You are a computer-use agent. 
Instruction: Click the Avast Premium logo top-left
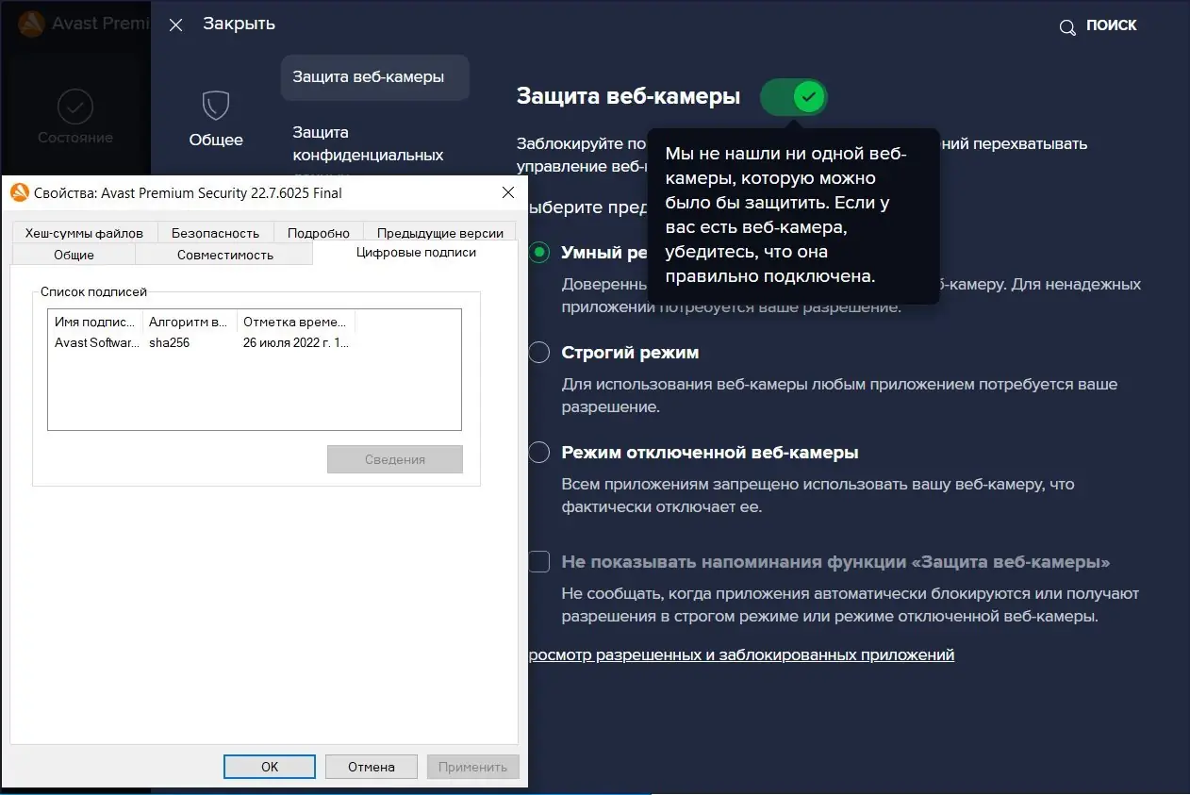coord(31,24)
